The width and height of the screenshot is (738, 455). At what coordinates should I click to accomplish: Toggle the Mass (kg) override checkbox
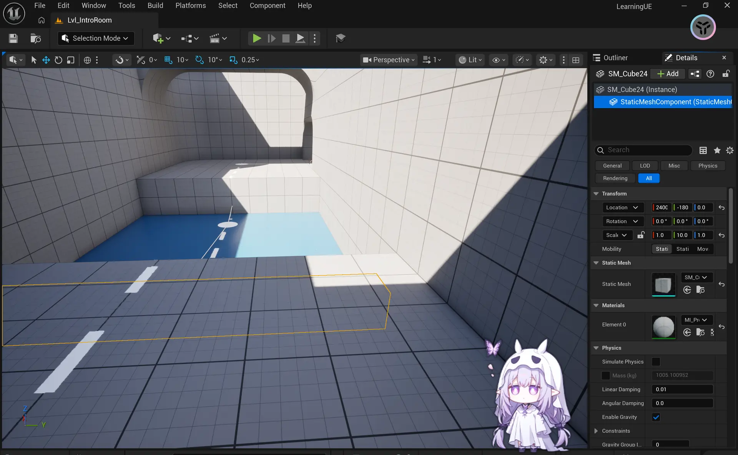(605, 375)
